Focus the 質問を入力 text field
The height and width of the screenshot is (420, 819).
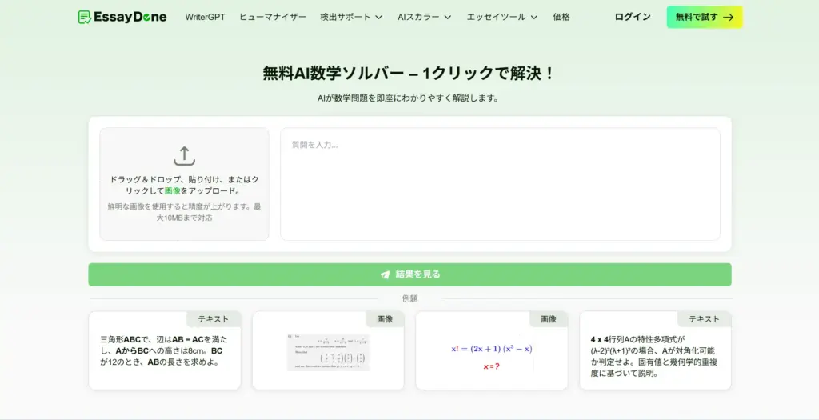(500, 184)
